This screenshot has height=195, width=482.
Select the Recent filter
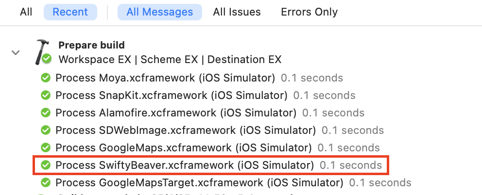click(70, 12)
